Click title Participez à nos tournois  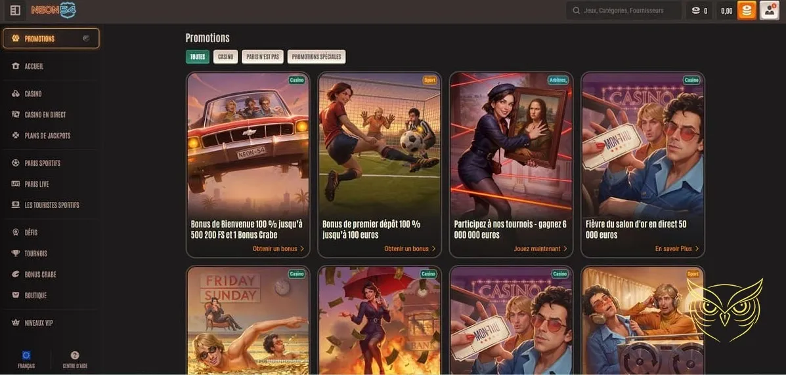pyautogui.click(x=510, y=229)
